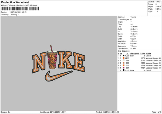Click the Width value '3.81 in'

[x=158, y=9]
